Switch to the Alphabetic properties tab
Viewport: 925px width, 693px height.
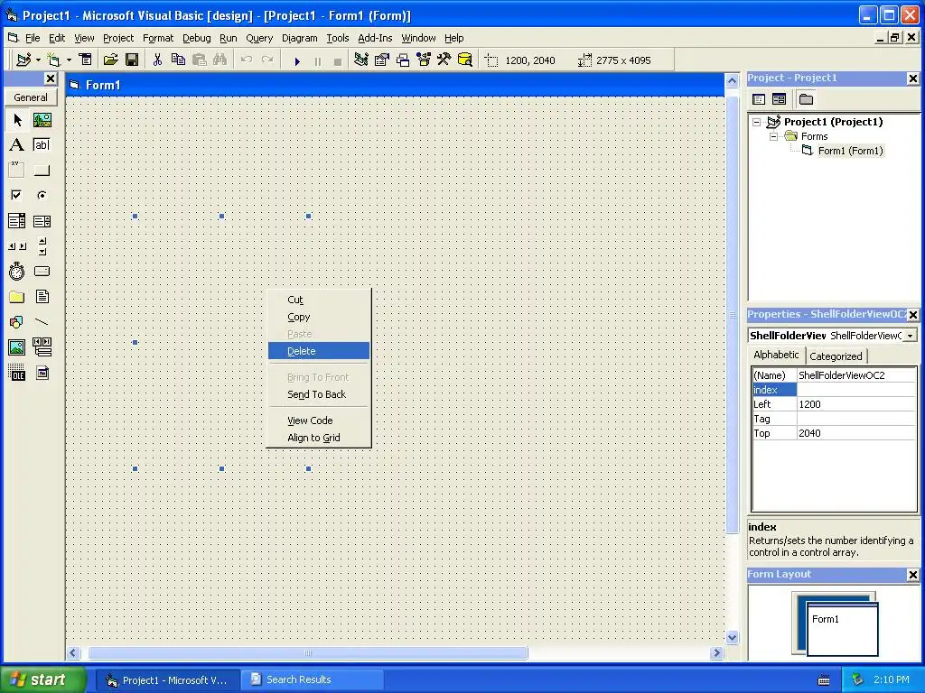coord(776,355)
